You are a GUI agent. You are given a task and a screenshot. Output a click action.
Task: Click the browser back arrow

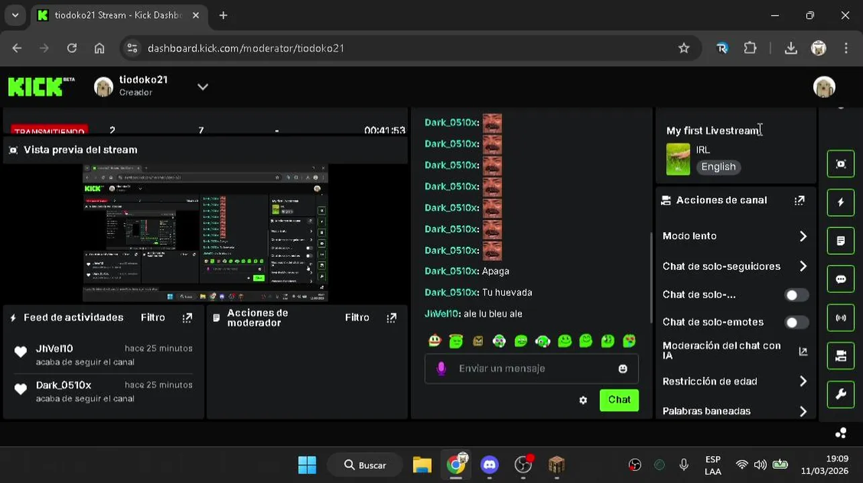[x=17, y=48]
